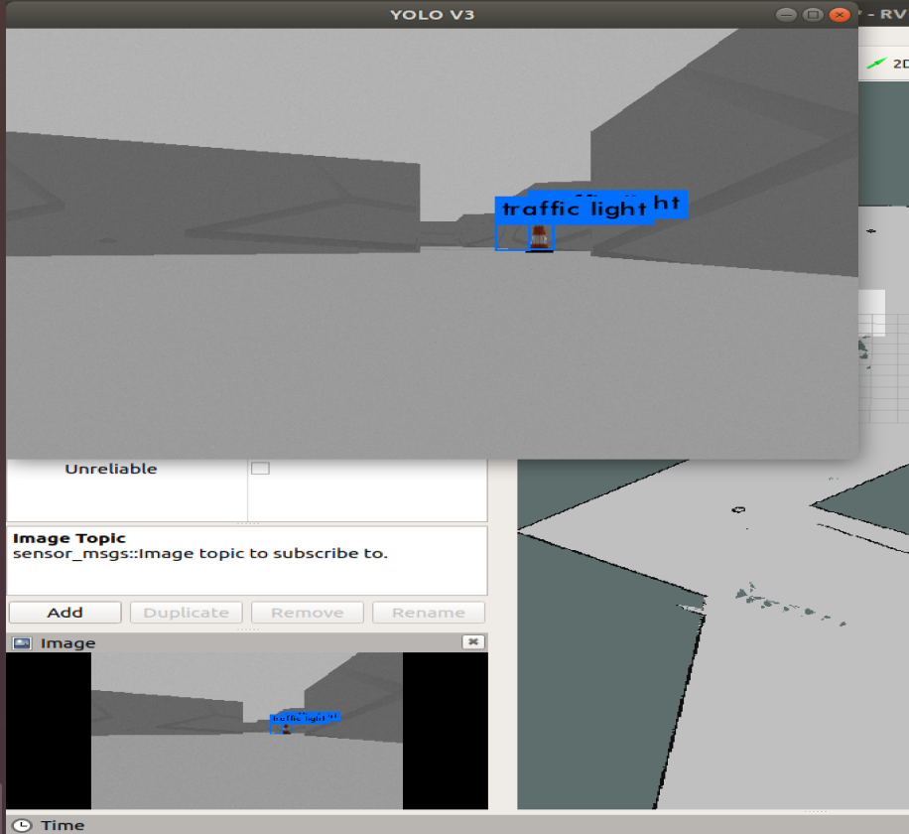Click the Duplicate button
Image resolution: width=909 pixels, height=834 pixels.
(x=187, y=613)
